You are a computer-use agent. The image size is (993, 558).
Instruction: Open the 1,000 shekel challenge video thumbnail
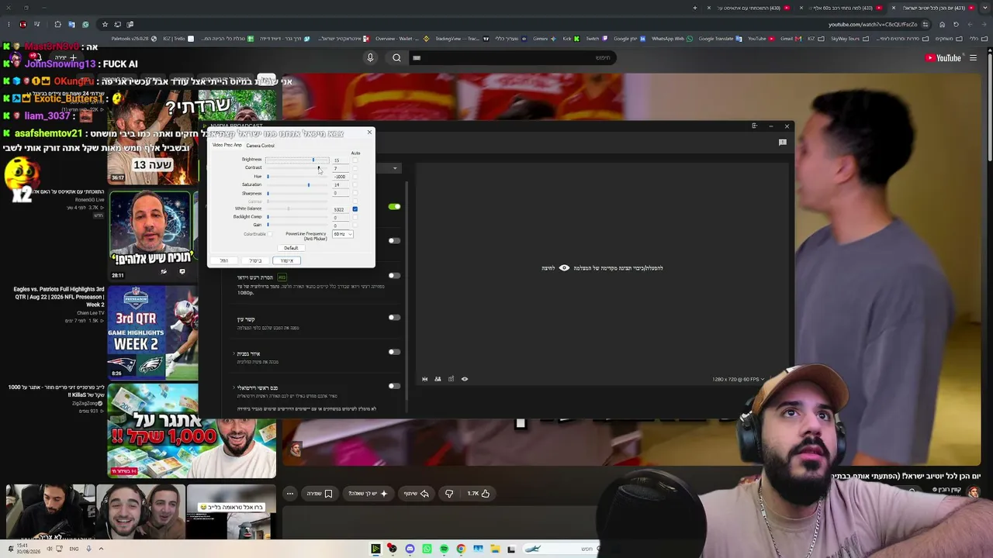(192, 431)
